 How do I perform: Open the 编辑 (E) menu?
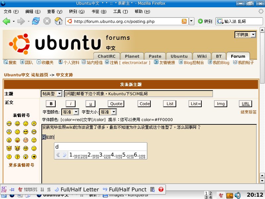[x=33, y=12]
